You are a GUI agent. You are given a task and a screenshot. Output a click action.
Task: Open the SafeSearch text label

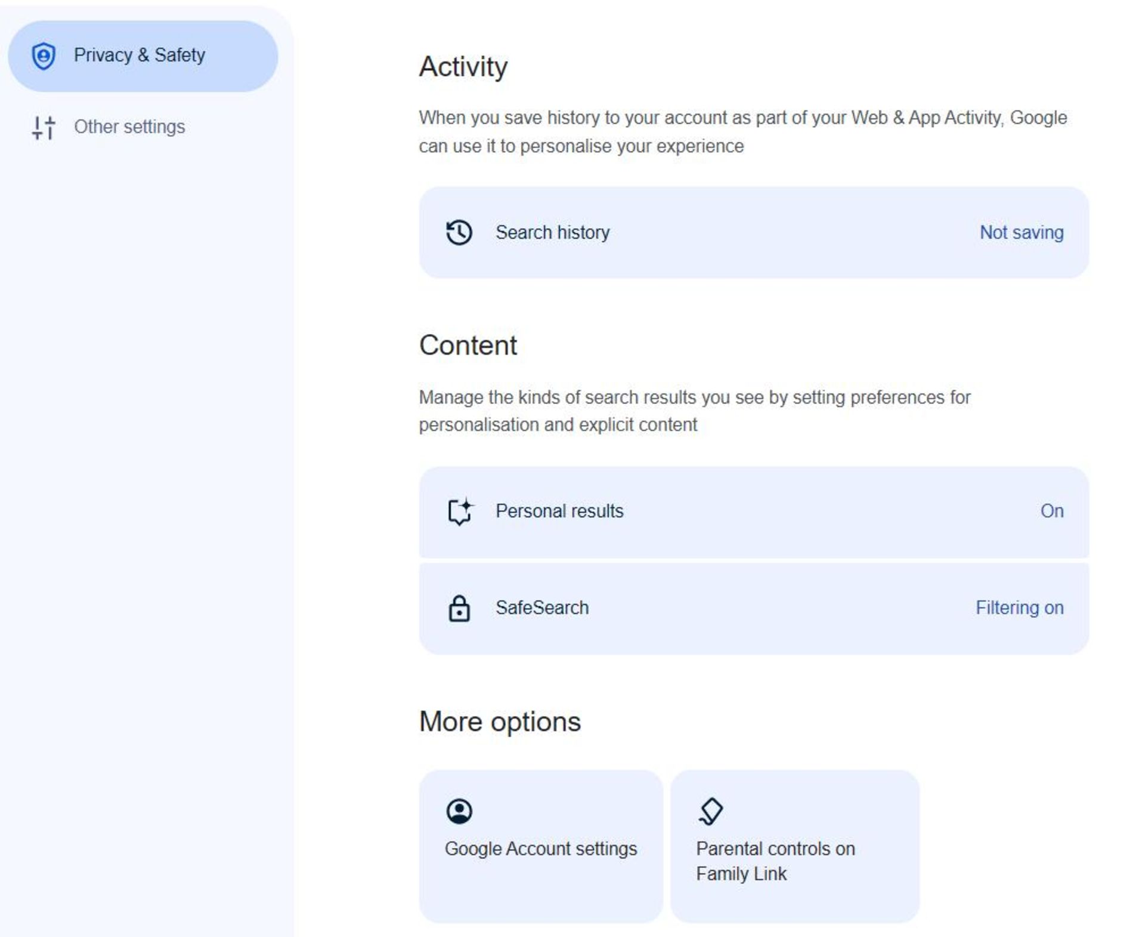[542, 608]
